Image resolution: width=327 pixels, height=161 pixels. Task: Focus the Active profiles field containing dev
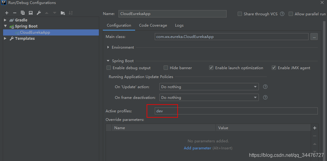pos(236,111)
